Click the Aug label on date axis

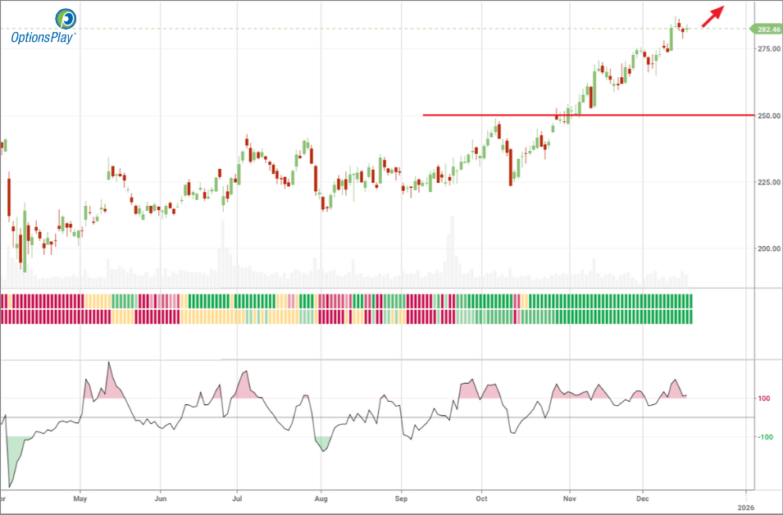321,498
